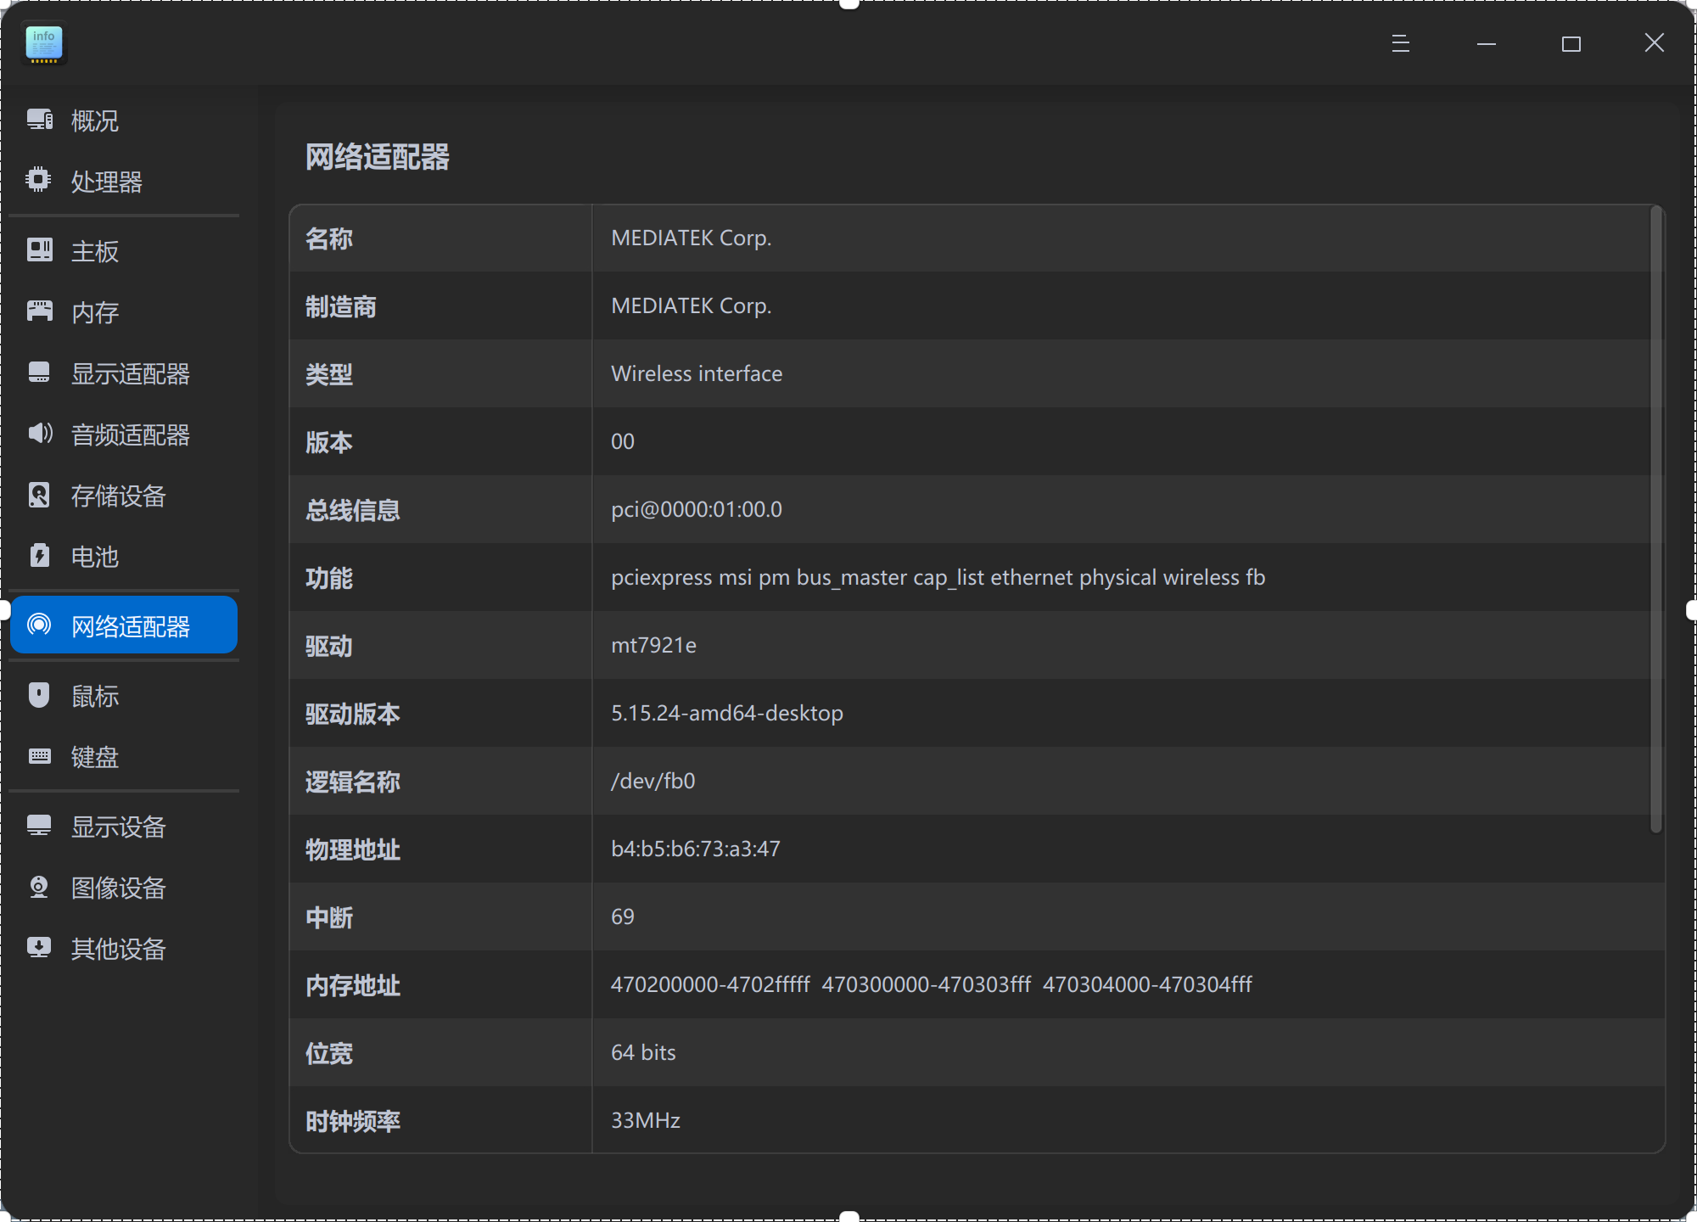Select the MEDIATEK Corp. manufacturer value
Screen dimensions: 1697x1222
(x=692, y=305)
